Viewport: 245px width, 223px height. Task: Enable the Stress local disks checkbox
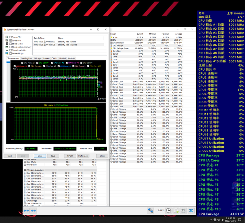pos(11,50)
